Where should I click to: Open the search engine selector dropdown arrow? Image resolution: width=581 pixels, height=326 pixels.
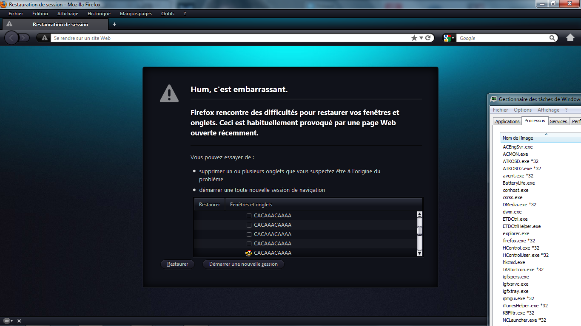pos(453,38)
